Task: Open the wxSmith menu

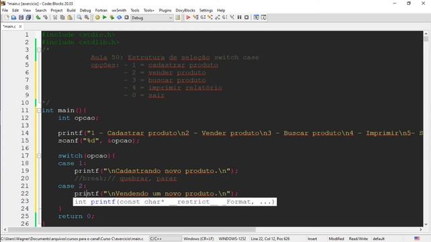Action: coord(119,10)
